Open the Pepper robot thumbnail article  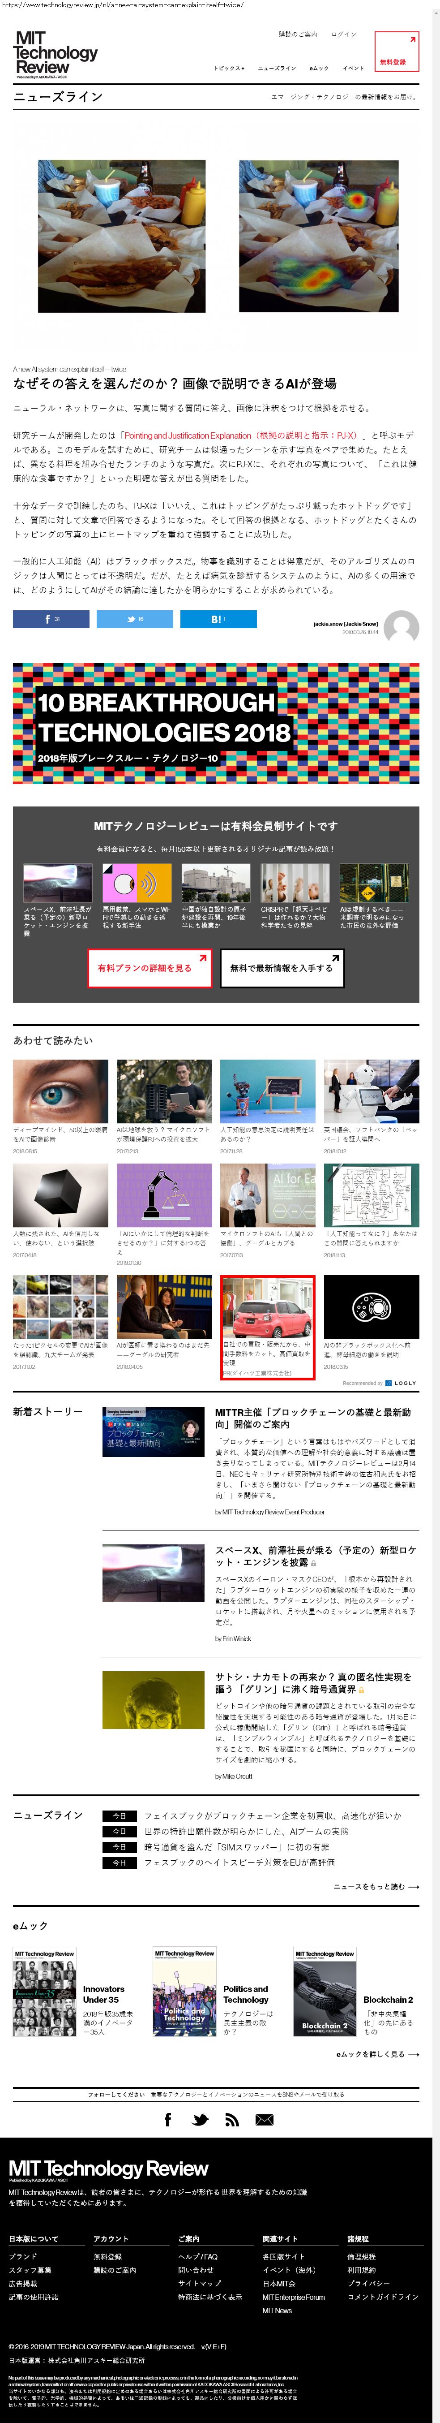coord(372,1091)
